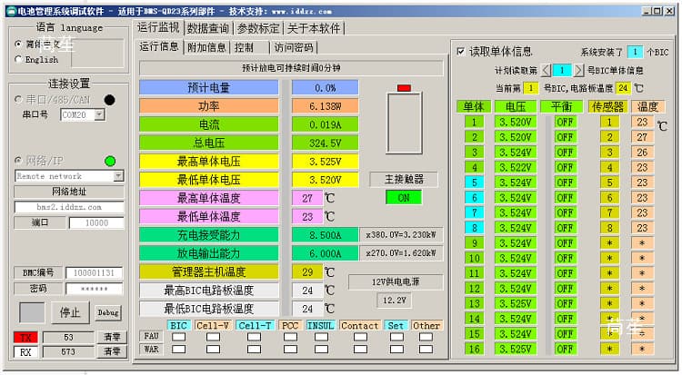
Task: Click the green network status indicator
Action: (110, 162)
